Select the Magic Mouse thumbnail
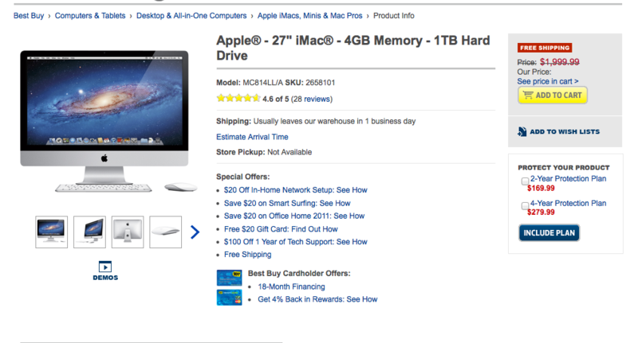Screen dimensions: 638x343 tap(166, 232)
